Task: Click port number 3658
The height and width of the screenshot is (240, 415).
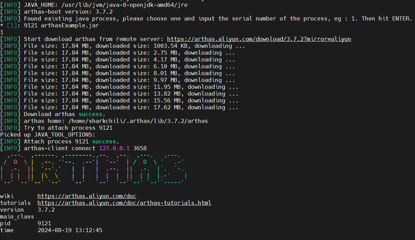Action: (140, 148)
